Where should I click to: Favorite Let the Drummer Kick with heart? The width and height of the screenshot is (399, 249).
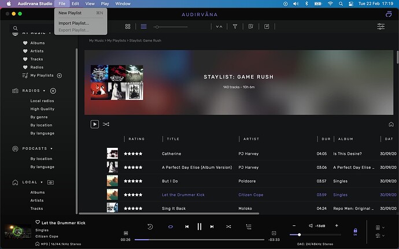pos(38,222)
